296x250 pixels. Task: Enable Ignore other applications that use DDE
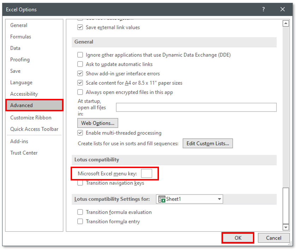click(80, 55)
